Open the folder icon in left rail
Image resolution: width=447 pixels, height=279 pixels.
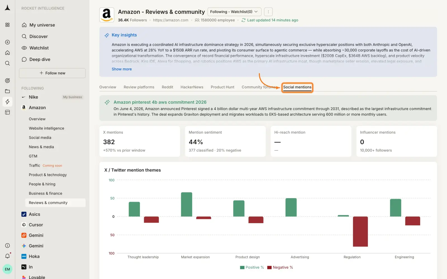(x=8, y=91)
